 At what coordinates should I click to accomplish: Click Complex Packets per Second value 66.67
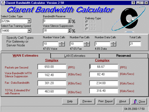104,67
